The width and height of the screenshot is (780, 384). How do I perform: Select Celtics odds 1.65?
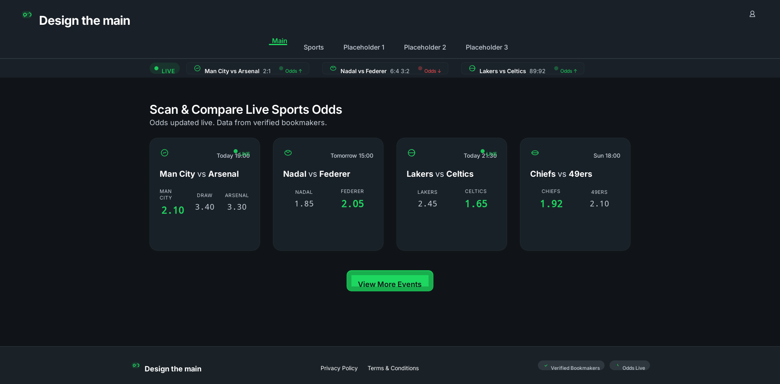pyautogui.click(x=476, y=204)
